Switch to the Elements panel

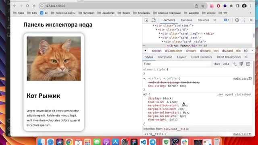click(x=169, y=20)
